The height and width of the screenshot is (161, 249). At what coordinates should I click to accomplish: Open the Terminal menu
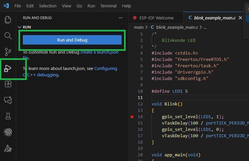pos(108,6)
